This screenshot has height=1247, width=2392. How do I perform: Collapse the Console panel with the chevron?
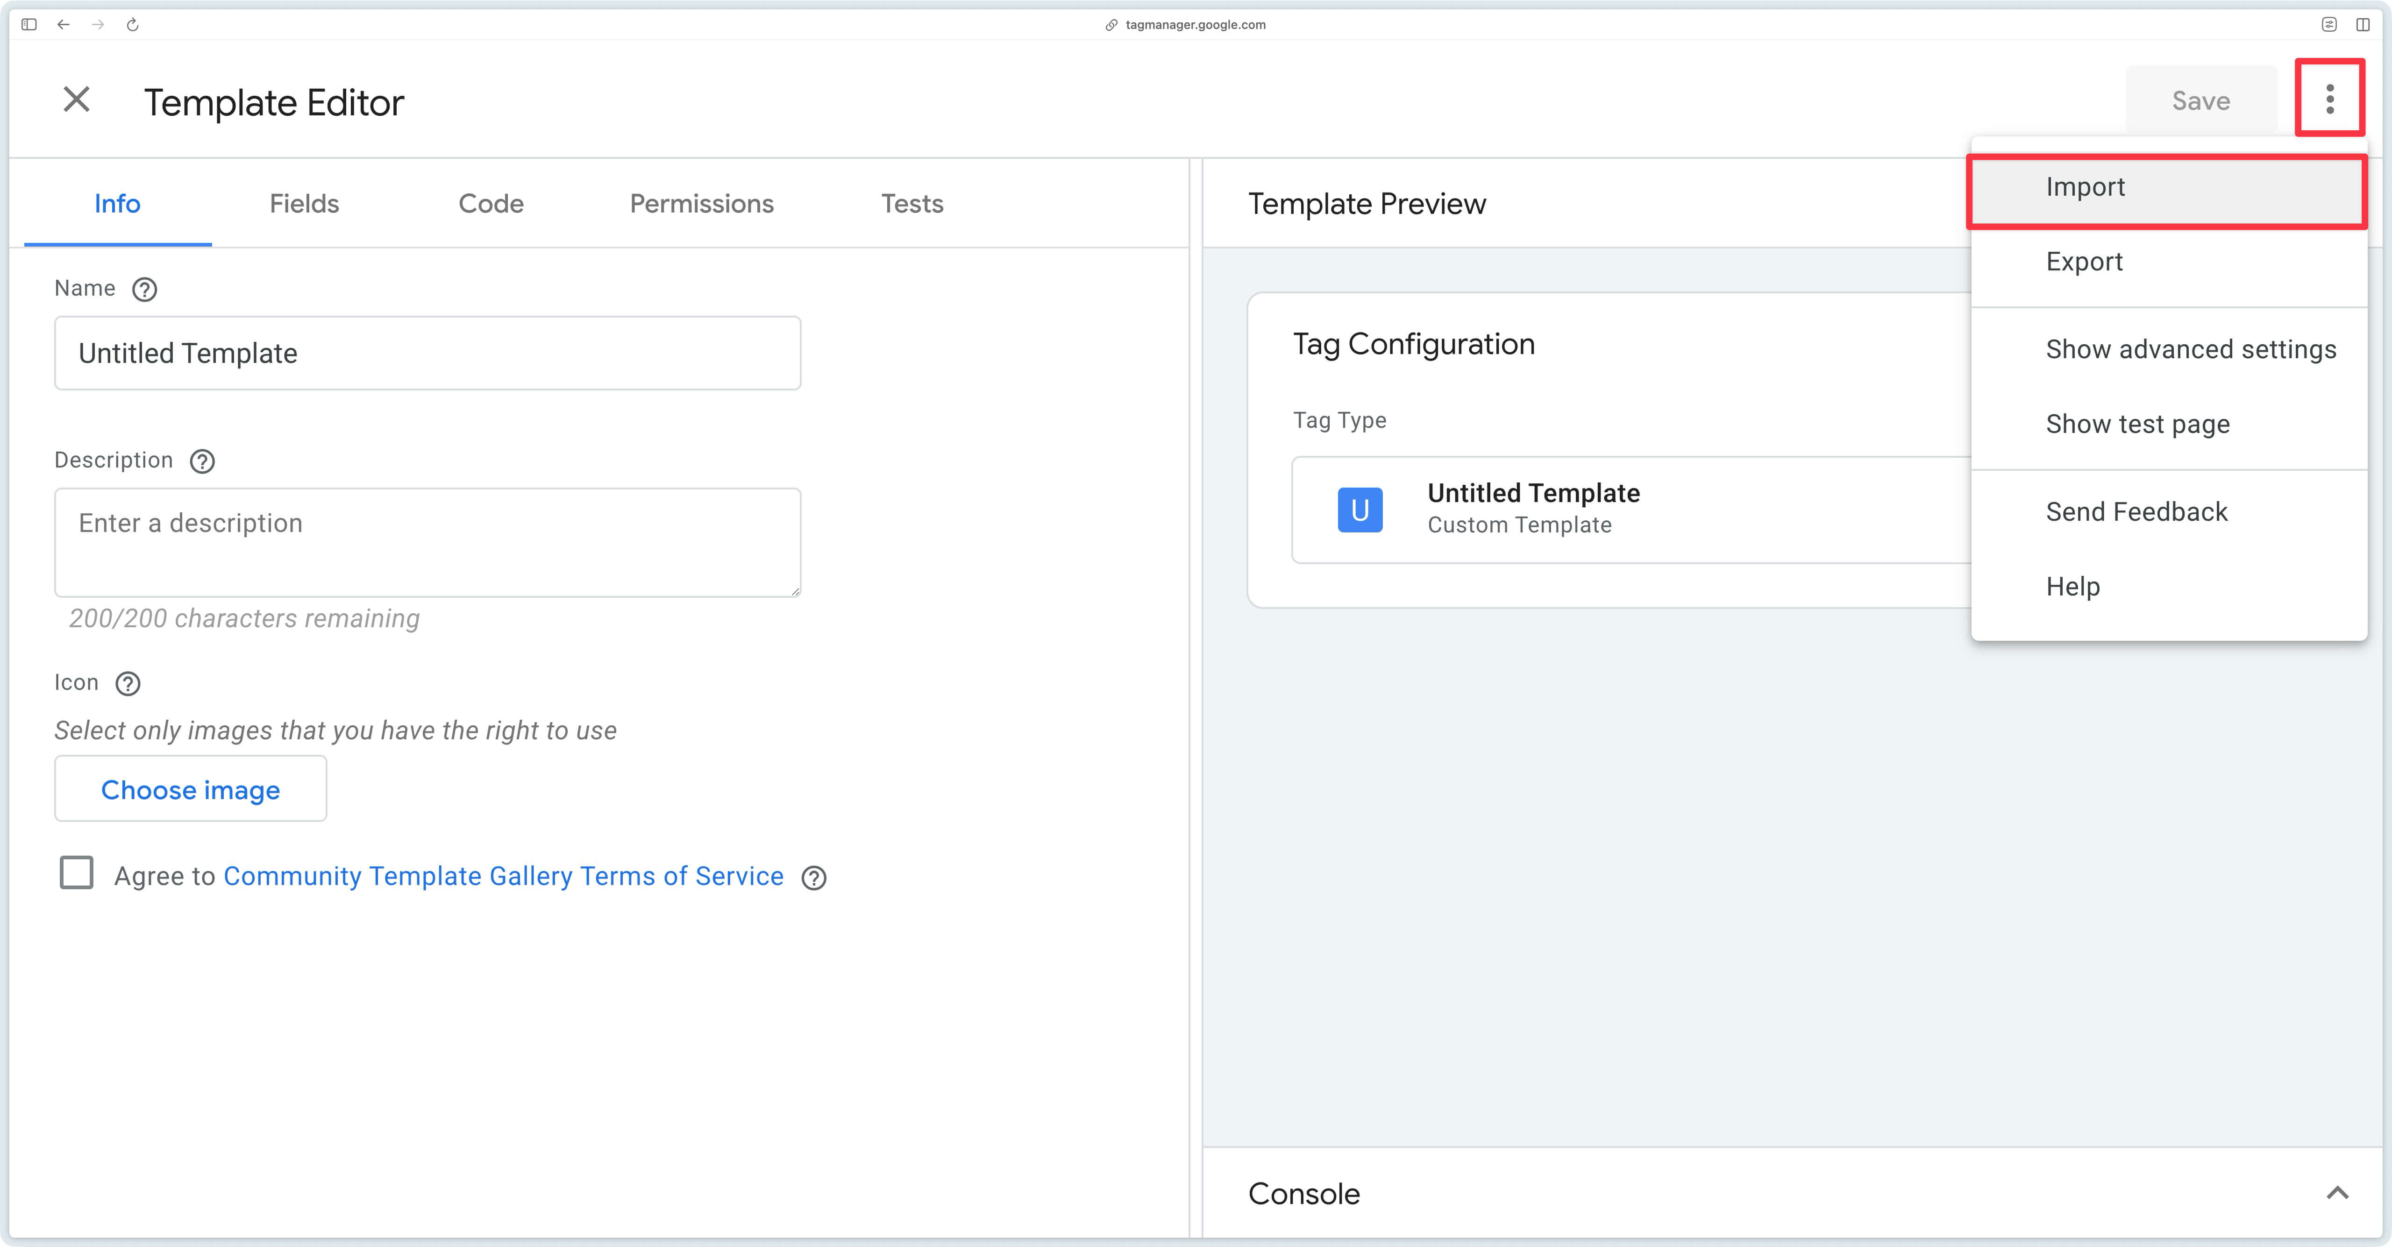click(2337, 1193)
